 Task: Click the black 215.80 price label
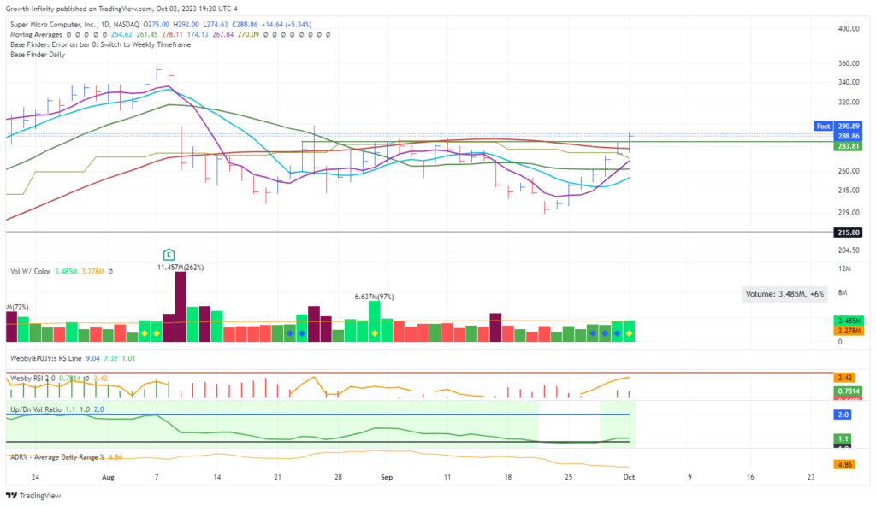point(847,232)
